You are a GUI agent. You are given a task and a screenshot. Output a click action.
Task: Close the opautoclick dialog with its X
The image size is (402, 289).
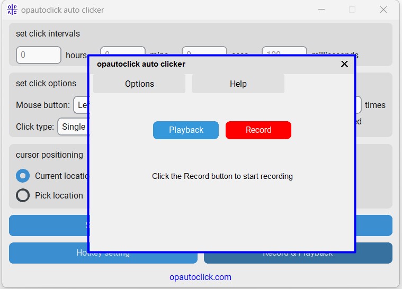point(344,64)
